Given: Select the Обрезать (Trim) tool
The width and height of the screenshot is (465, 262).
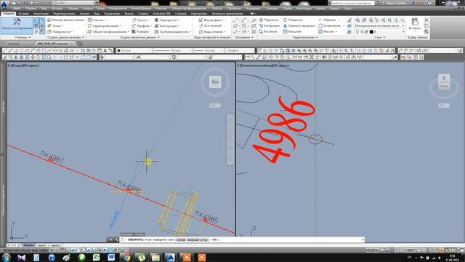Looking at the screenshot, I should pos(329,20).
